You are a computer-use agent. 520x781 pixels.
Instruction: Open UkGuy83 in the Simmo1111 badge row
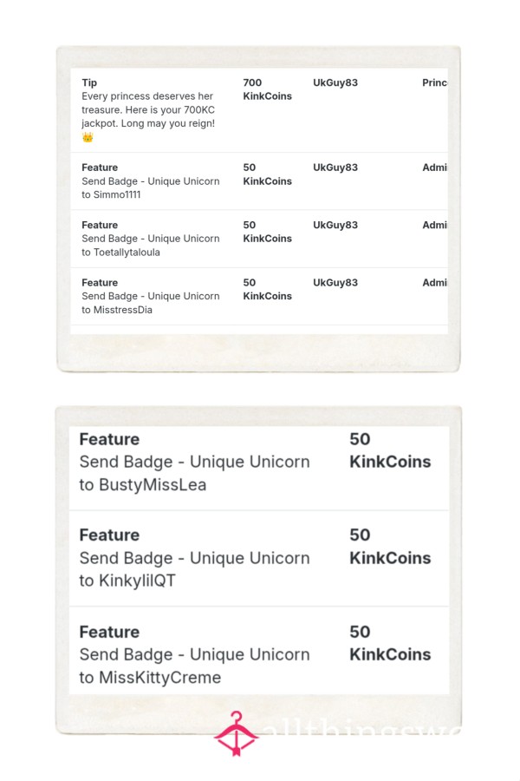coord(335,167)
